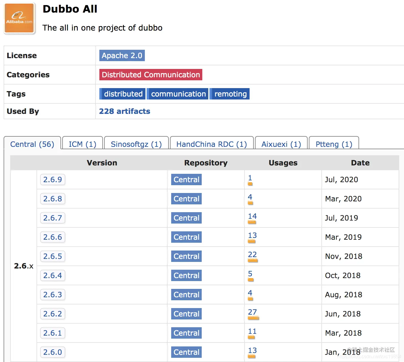Select the distributed tag
The width and height of the screenshot is (404, 362).
point(122,94)
